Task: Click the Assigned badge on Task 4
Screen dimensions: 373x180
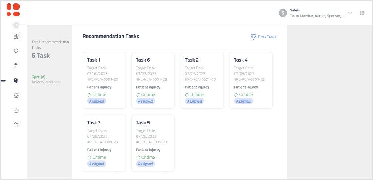Action: pos(244,101)
